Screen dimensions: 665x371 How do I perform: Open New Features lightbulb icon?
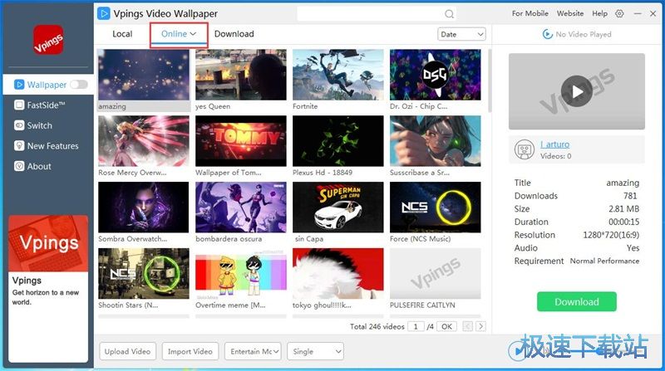pos(20,146)
